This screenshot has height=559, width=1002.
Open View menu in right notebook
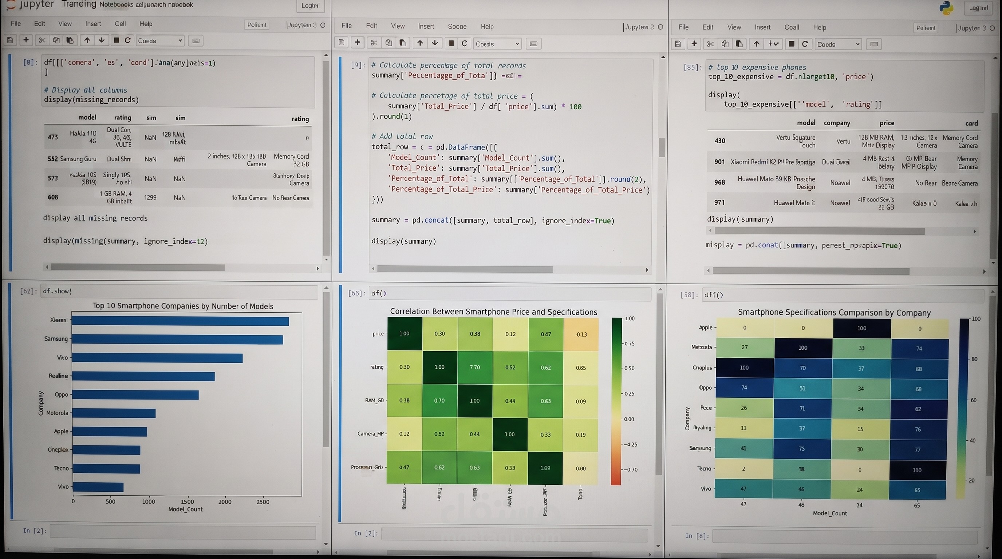(x=734, y=27)
